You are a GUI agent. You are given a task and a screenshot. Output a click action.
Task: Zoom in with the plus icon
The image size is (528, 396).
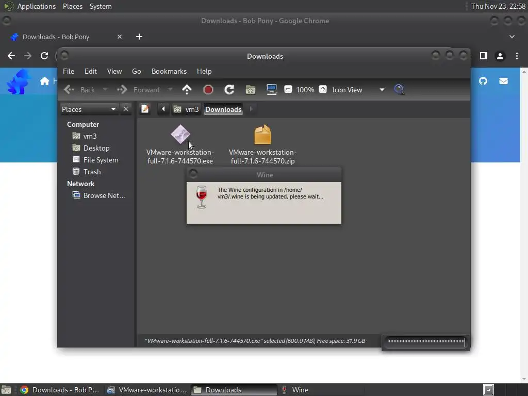click(x=323, y=90)
